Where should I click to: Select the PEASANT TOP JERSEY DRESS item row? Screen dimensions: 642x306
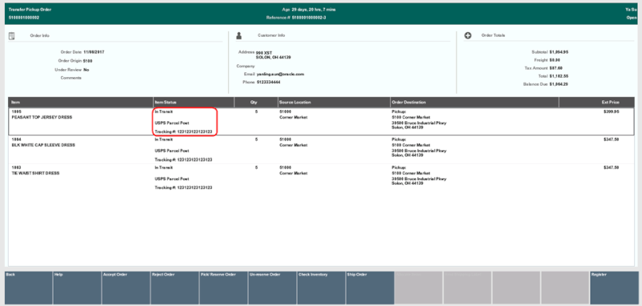(322, 121)
